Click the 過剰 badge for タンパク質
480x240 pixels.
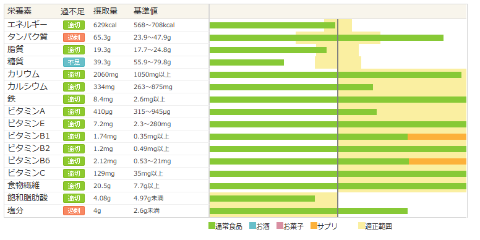(74, 37)
